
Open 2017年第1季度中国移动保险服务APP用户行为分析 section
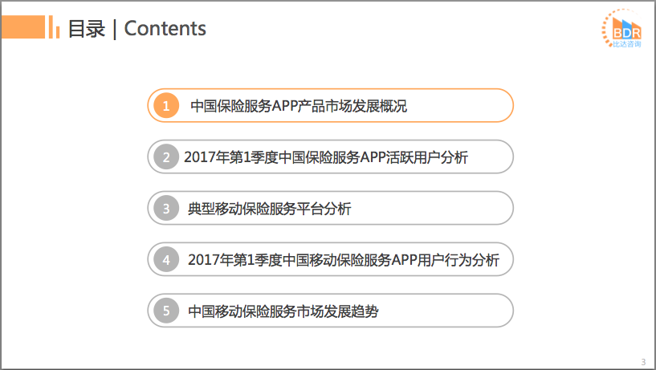343,260
